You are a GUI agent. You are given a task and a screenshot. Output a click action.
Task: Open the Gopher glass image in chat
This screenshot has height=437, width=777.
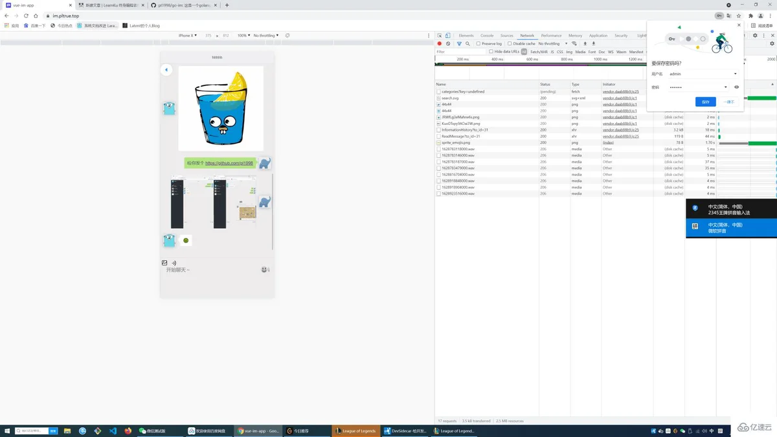pyautogui.click(x=221, y=108)
